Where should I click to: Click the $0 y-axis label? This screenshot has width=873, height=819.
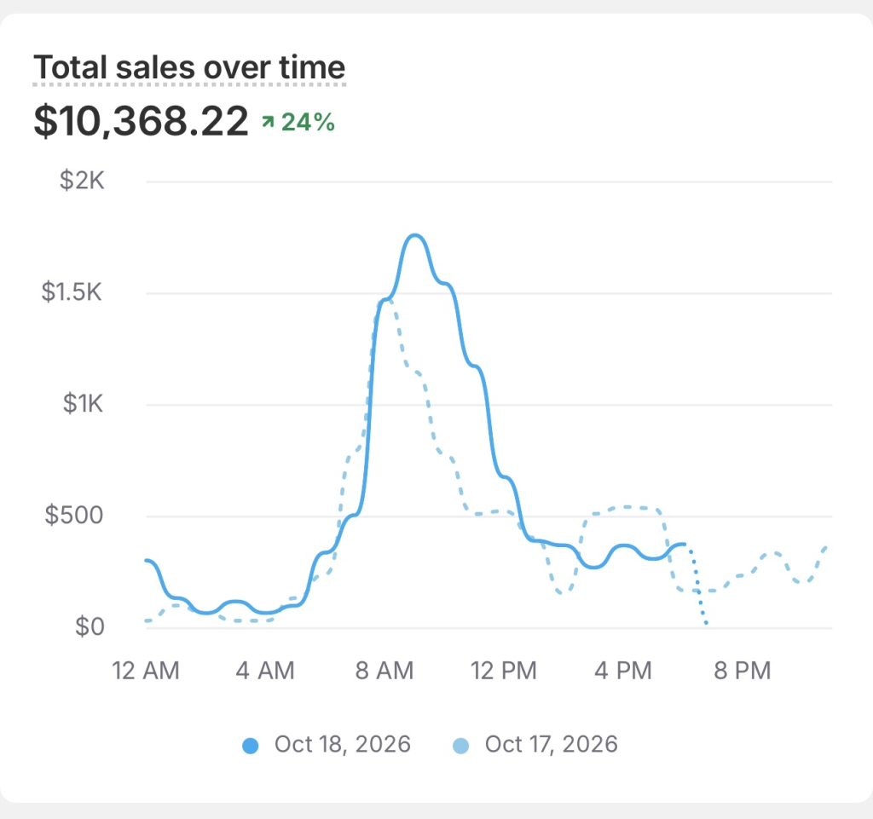[x=90, y=627]
